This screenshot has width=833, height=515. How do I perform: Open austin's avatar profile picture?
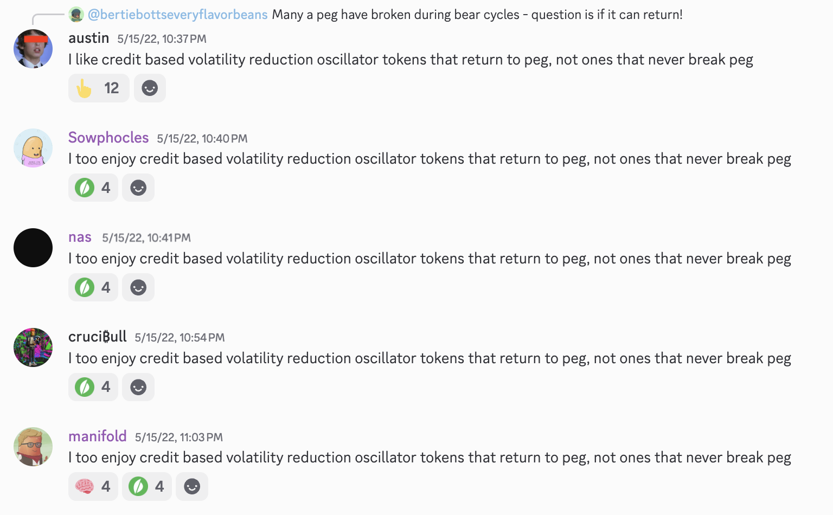point(33,49)
